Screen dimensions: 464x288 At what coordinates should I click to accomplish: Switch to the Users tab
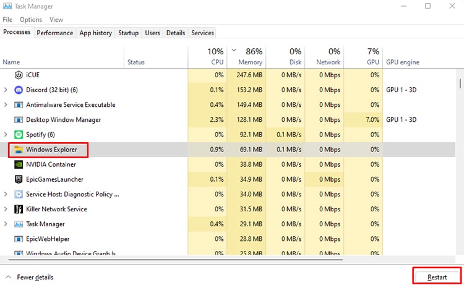pos(152,33)
